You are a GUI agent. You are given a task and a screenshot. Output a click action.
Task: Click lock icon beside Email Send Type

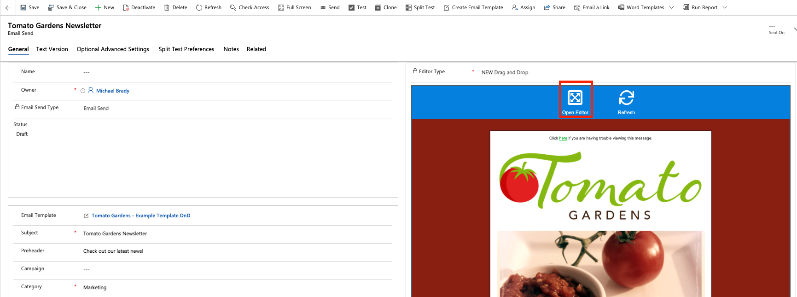point(17,107)
